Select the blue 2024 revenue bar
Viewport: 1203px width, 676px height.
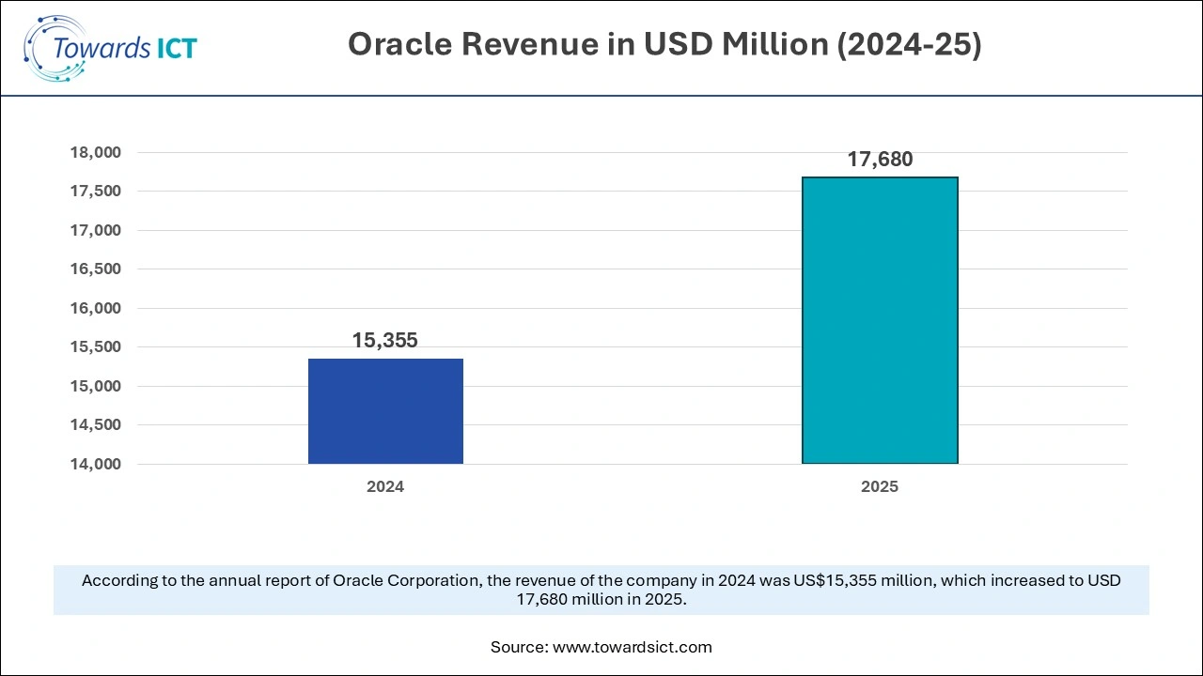pos(385,410)
